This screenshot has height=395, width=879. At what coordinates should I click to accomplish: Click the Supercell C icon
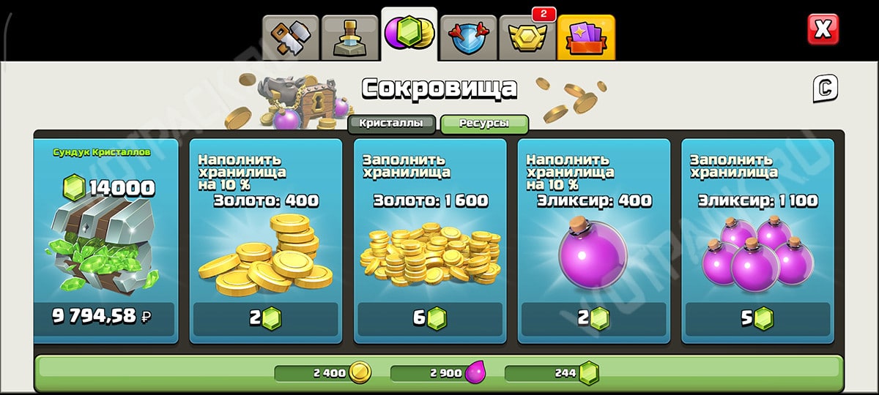[825, 89]
